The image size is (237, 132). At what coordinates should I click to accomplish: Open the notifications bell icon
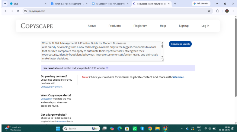coord(232,128)
